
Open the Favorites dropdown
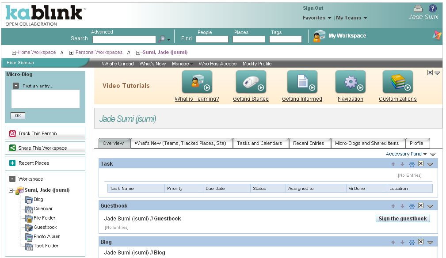pos(316,18)
